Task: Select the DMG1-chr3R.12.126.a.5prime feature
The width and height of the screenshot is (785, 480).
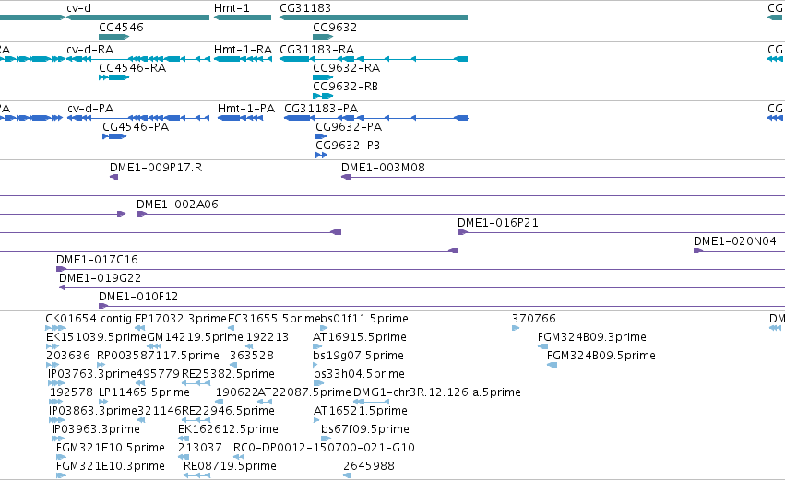Action: [371, 402]
